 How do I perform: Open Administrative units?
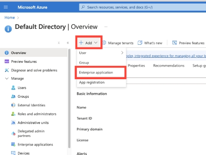33,123
